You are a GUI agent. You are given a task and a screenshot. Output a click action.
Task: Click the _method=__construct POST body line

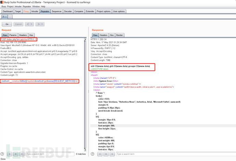tap(39, 81)
